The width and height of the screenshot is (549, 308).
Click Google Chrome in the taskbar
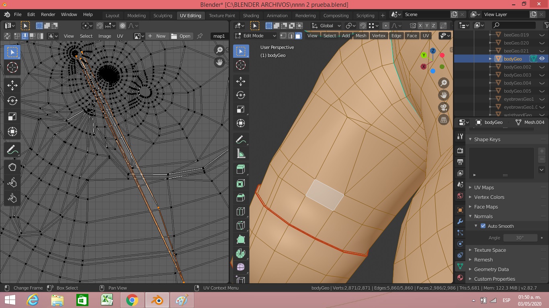tap(132, 300)
